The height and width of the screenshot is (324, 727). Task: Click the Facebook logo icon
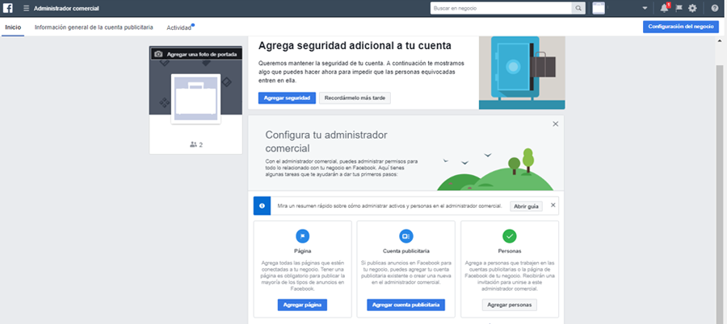pos(8,8)
